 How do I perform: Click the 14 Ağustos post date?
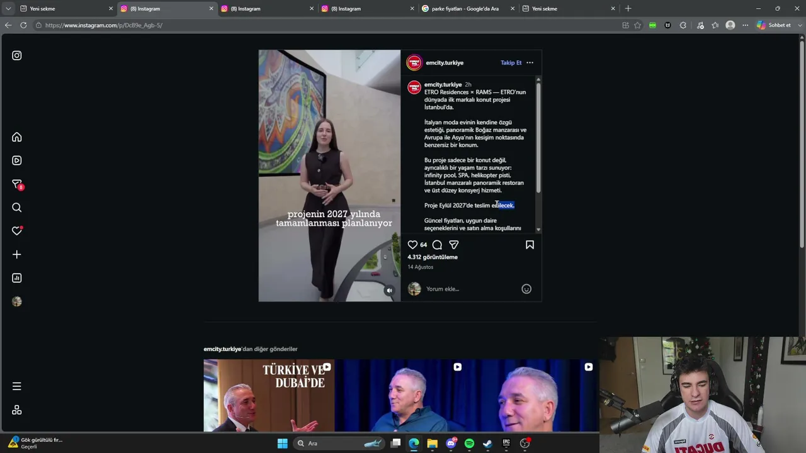[x=420, y=267]
